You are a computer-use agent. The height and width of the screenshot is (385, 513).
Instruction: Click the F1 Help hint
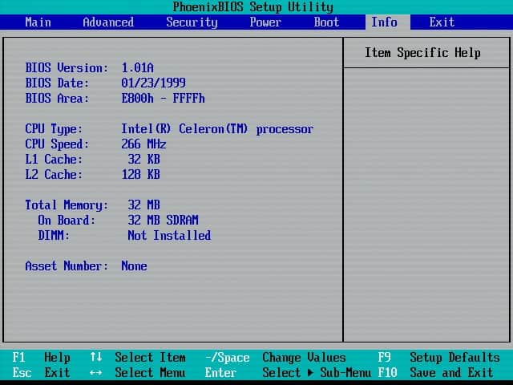41,358
